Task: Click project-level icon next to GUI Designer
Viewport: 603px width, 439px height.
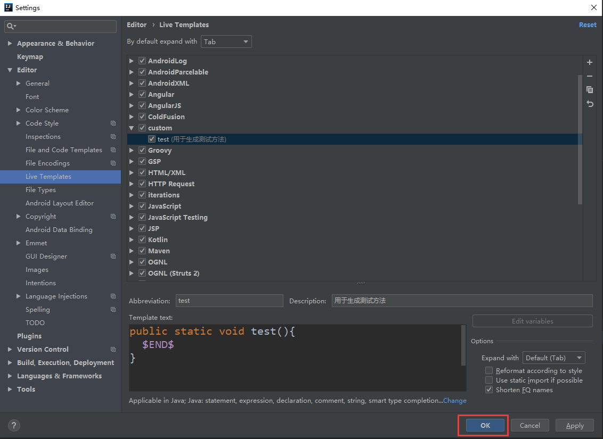Action: coord(113,256)
